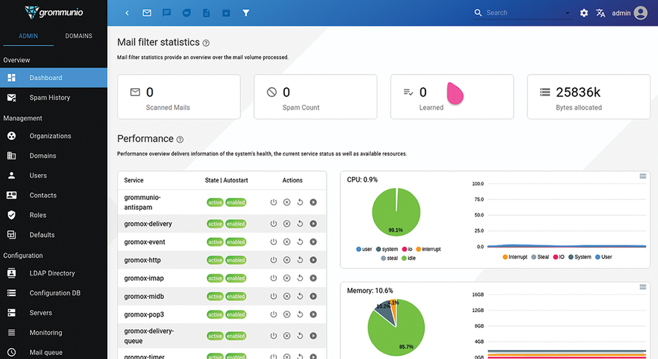Expand the search field dropdown arrow
Viewport: 658px width, 359px height.
(x=567, y=13)
